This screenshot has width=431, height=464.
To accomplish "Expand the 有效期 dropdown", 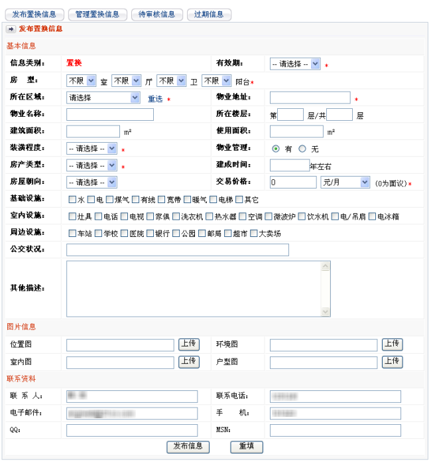I will tap(295, 64).
